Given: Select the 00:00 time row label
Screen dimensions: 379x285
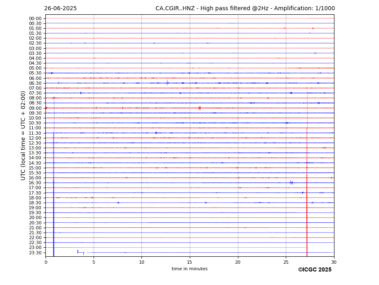Looking at the screenshot, I should click(x=35, y=19).
